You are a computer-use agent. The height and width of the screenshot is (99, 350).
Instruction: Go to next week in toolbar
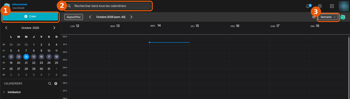pyautogui.click(x=131, y=17)
